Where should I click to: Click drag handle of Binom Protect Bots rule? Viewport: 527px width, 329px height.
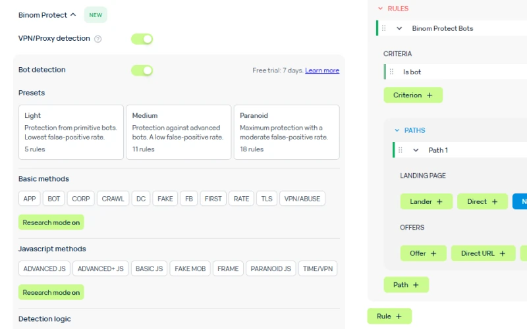[x=384, y=28]
